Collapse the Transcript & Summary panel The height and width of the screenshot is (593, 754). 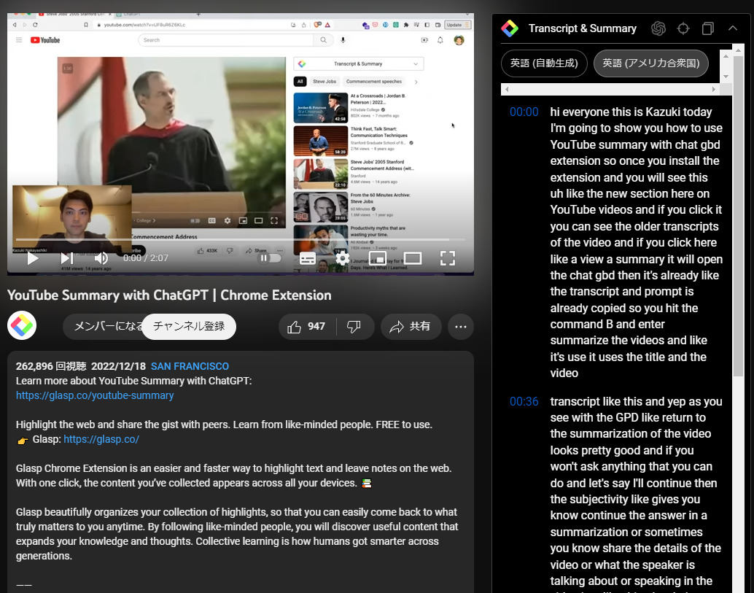(733, 28)
